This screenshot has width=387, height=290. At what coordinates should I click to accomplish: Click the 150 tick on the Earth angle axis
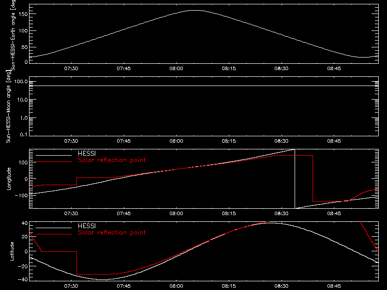coord(24,14)
